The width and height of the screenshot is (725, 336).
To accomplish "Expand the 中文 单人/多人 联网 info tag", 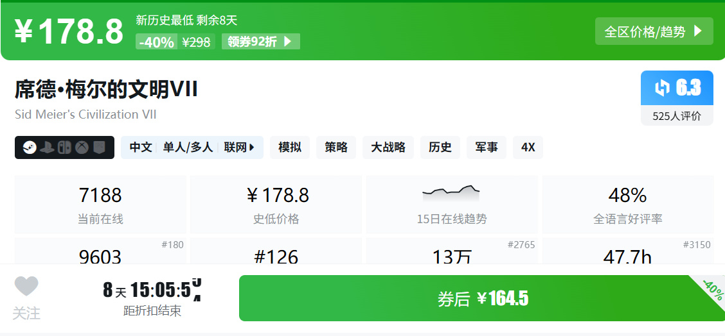I will 192,147.
